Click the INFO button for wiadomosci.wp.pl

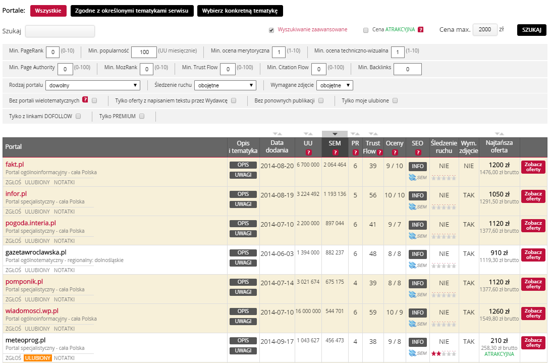(417, 313)
